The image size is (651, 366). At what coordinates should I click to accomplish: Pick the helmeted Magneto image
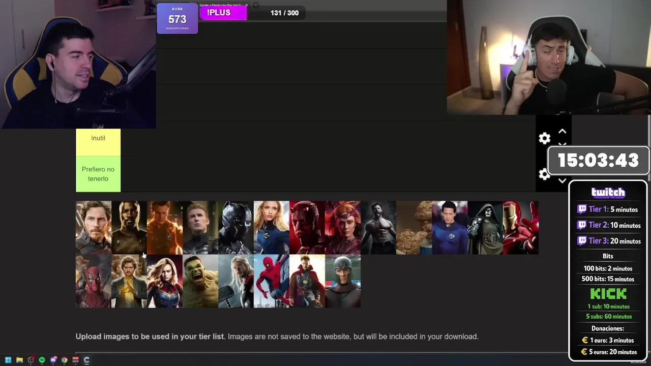coord(343,281)
